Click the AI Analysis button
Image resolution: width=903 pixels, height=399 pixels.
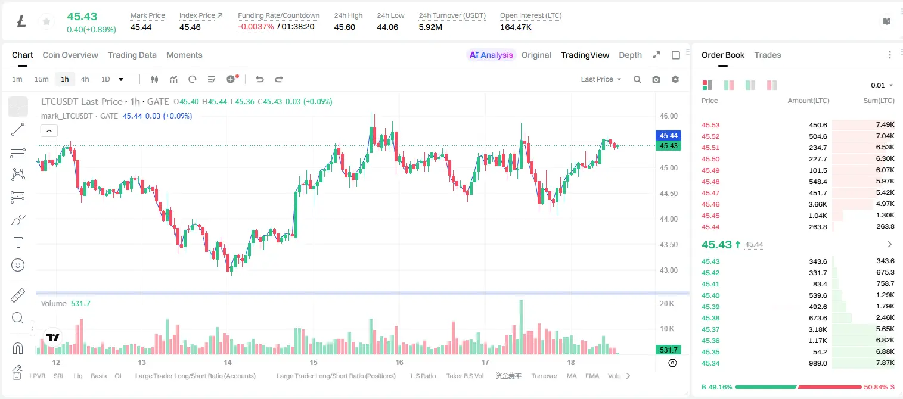[491, 55]
